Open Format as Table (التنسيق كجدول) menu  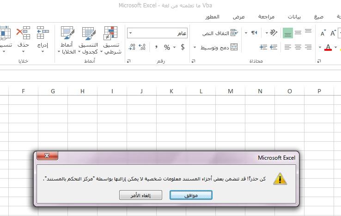[88, 40]
